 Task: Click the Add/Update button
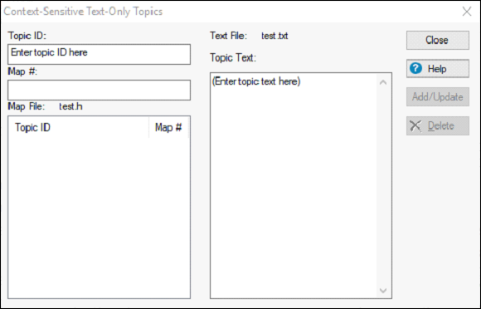click(437, 96)
